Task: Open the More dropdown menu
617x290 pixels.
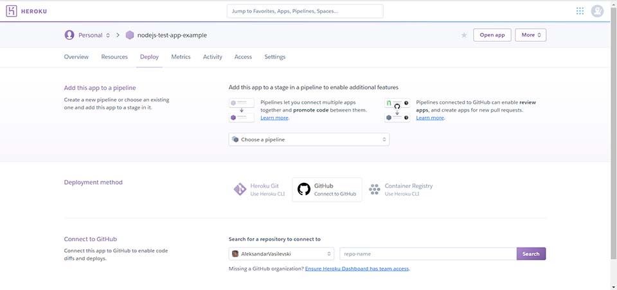Action: (x=530, y=35)
